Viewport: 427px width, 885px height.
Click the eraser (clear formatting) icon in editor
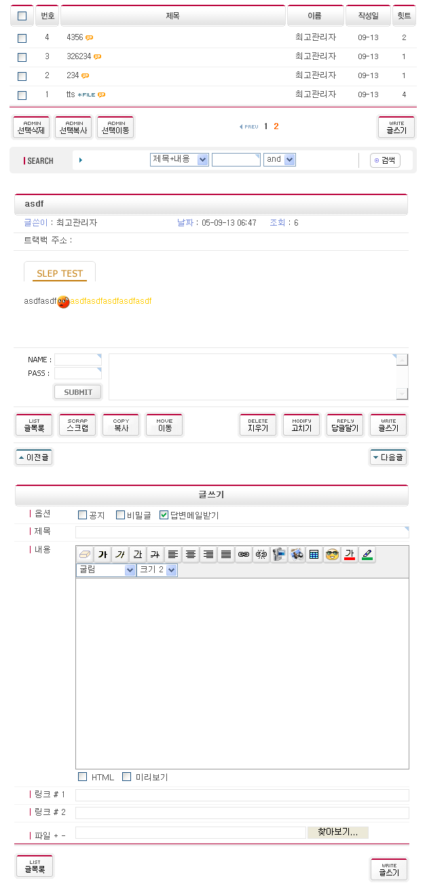pos(85,555)
